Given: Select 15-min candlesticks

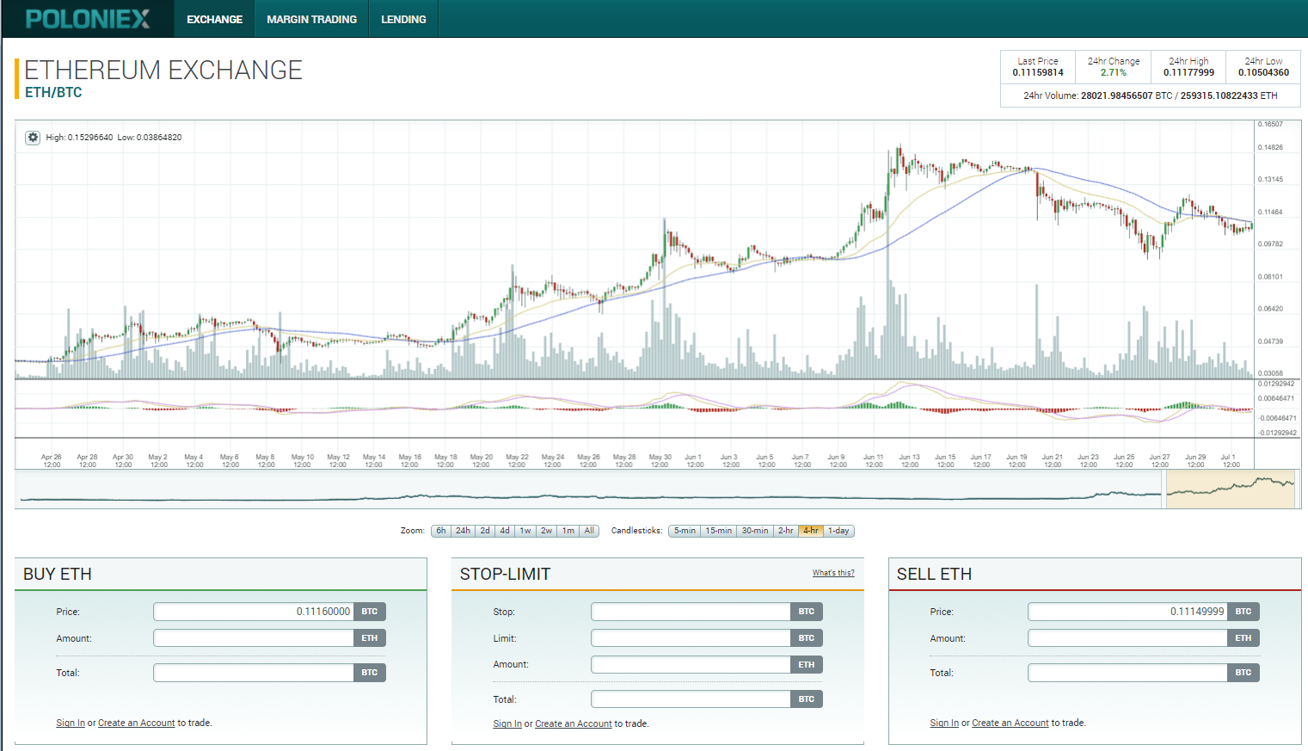Looking at the screenshot, I should tap(719, 531).
